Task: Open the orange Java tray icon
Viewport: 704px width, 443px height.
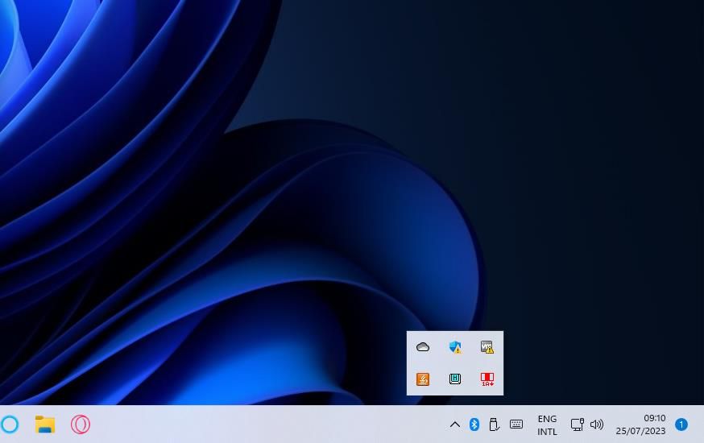Action: (x=423, y=379)
